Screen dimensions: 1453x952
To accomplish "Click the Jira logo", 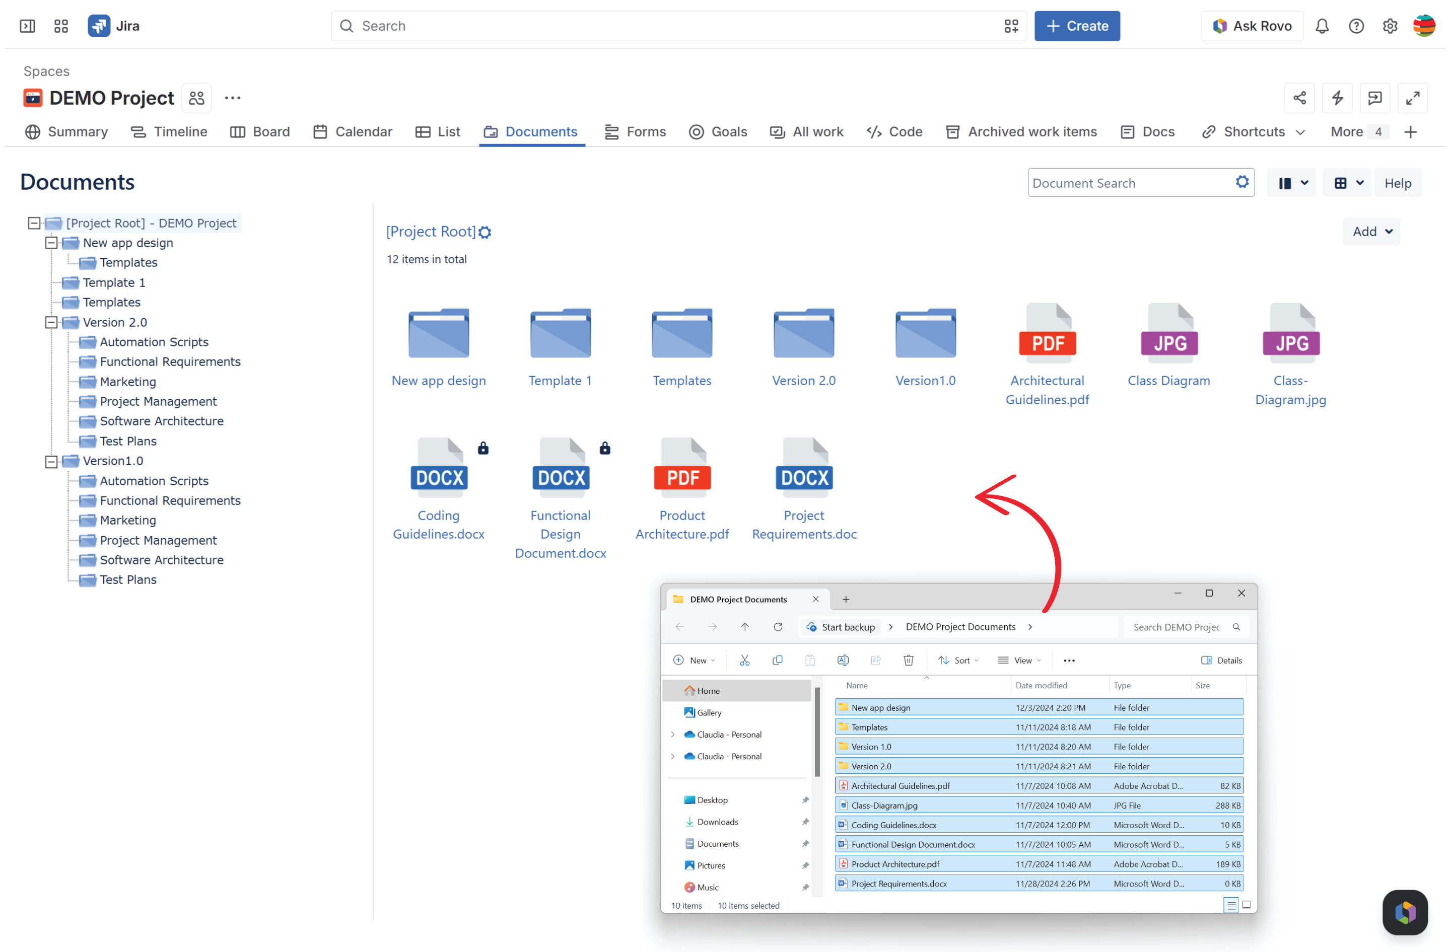I will 113,26.
